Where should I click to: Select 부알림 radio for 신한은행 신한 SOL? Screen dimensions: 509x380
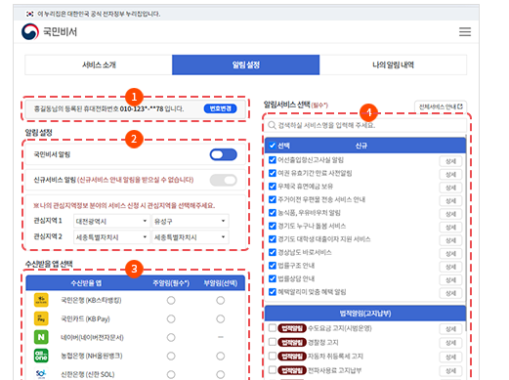[221, 374]
